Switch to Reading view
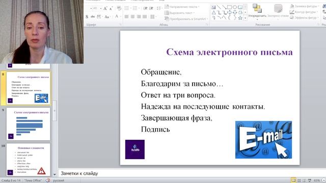The height and width of the screenshot is (183, 326). (x=304, y=180)
